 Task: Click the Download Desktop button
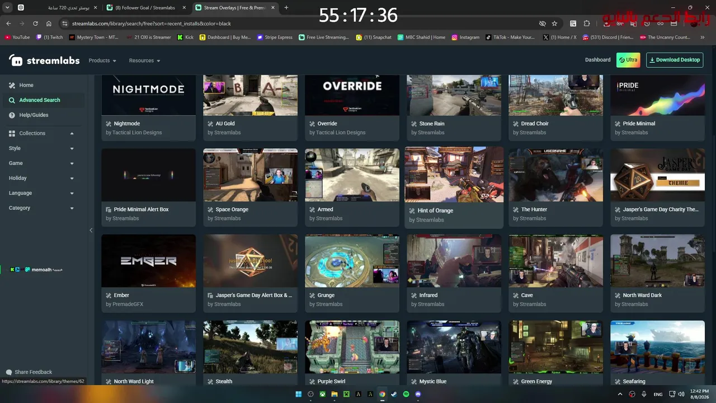[675, 60]
